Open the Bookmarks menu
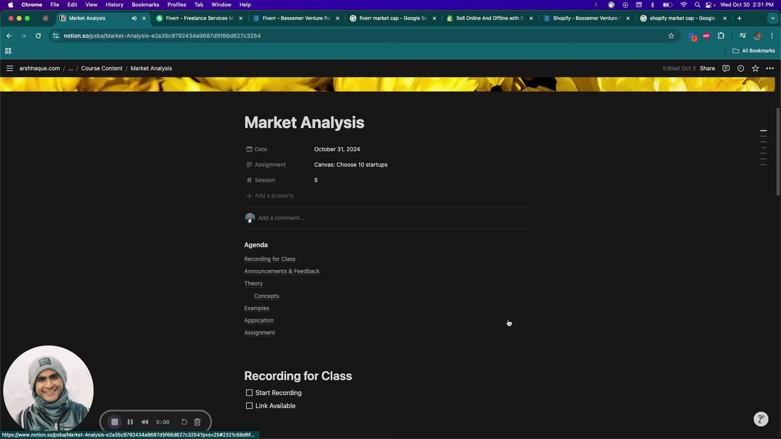Image resolution: width=781 pixels, height=439 pixels. point(145,5)
